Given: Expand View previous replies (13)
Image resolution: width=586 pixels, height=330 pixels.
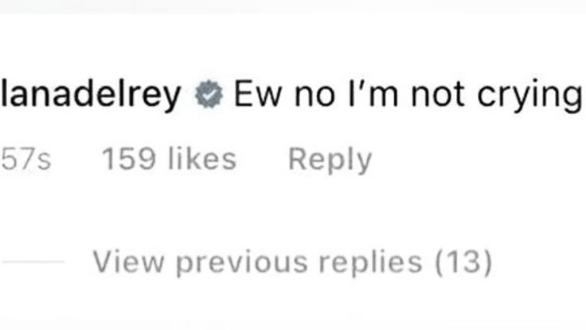Looking at the screenshot, I should [x=292, y=262].
